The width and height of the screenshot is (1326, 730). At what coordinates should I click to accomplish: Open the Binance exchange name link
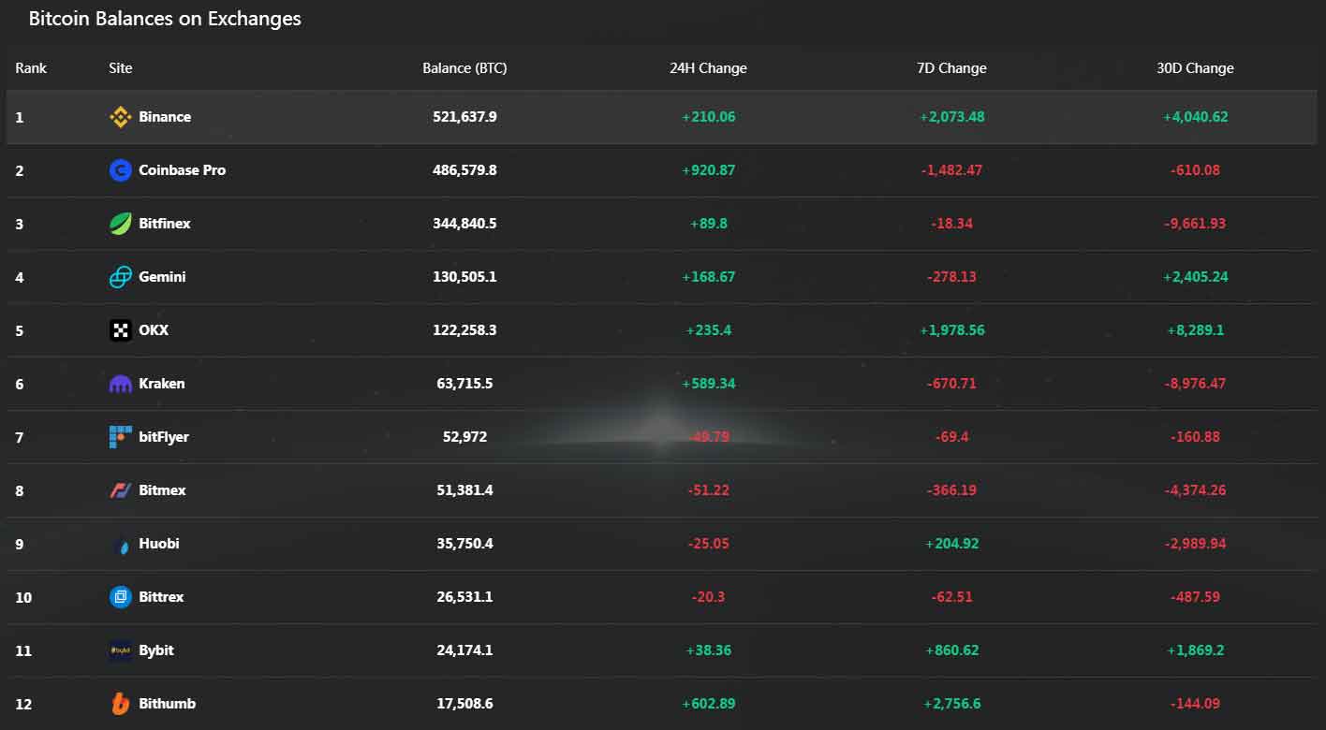coord(165,117)
